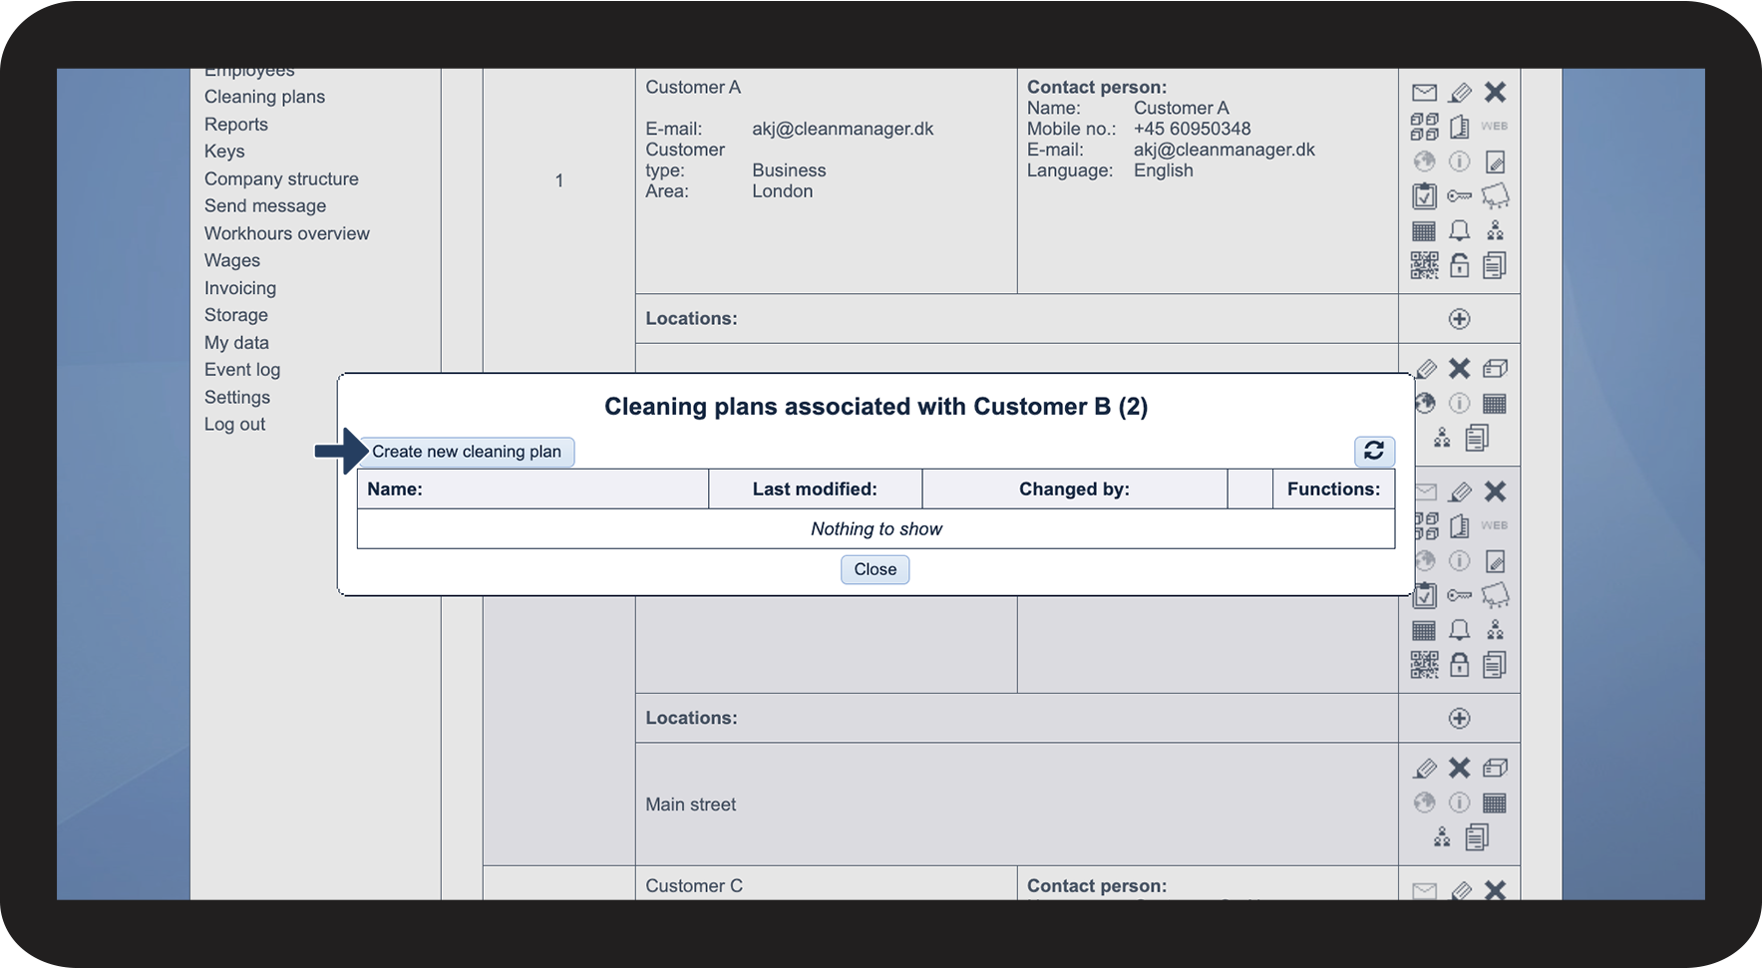Open Settings from the sidebar
This screenshot has width=1762, height=968.
tap(237, 397)
